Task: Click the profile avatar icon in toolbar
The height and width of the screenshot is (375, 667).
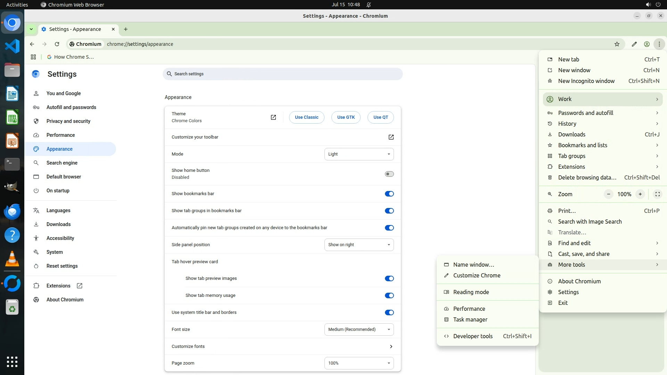Action: click(647, 44)
